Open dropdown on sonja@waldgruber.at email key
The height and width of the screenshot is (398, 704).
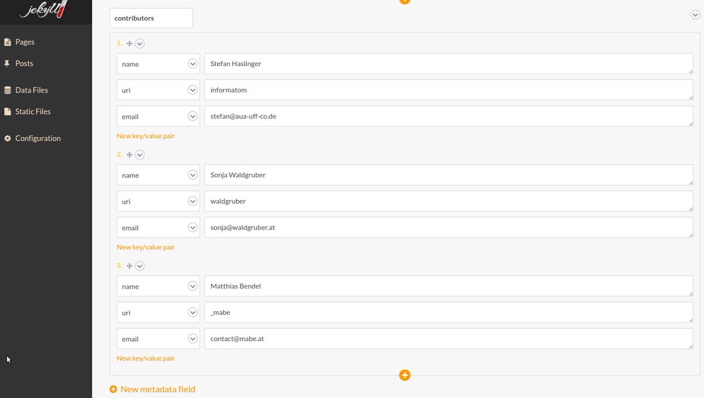[x=192, y=228]
